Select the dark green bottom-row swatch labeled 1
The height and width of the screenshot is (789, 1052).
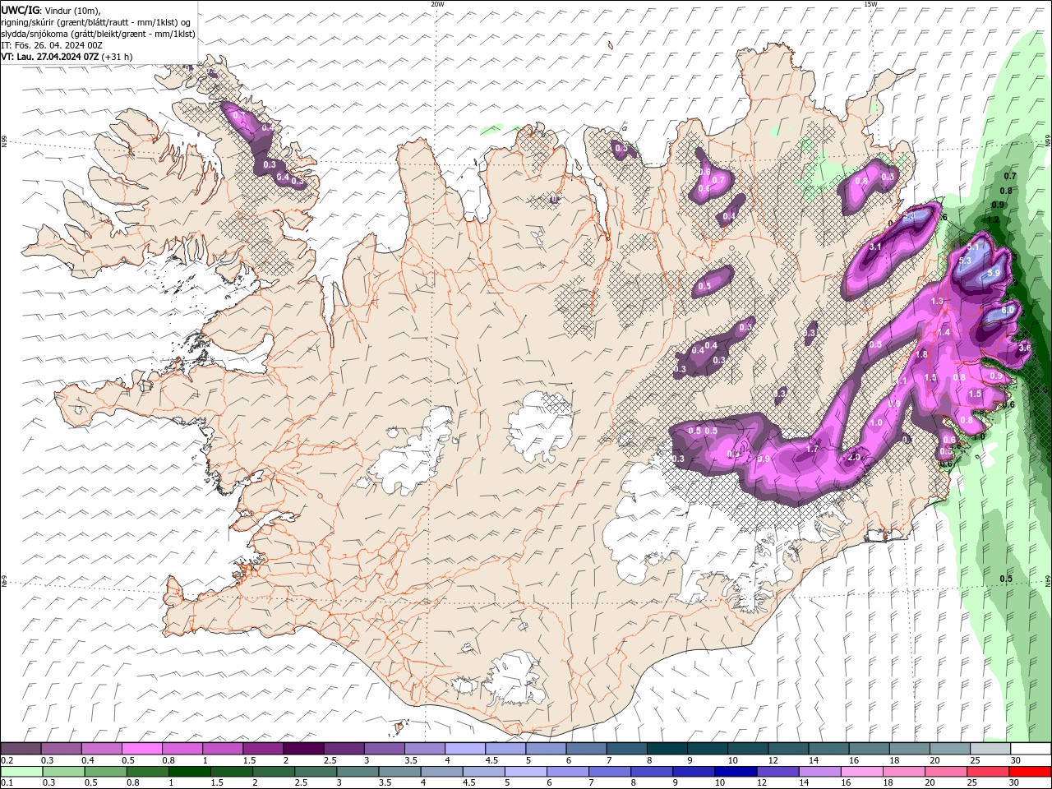[189, 772]
